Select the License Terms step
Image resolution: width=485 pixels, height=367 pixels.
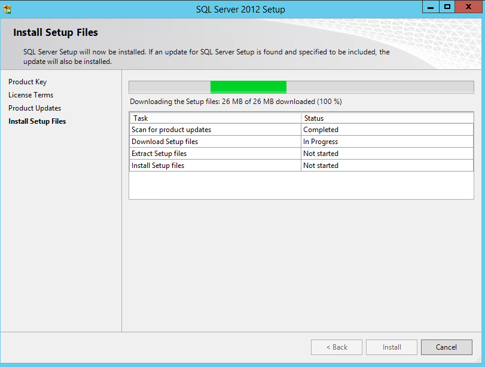pyautogui.click(x=30, y=95)
